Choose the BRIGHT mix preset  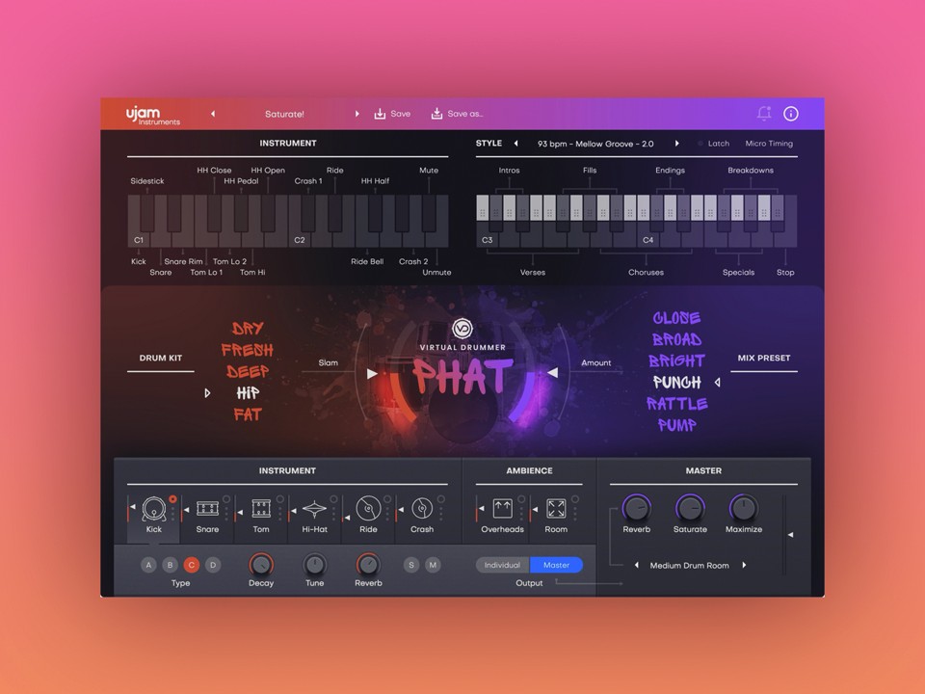point(676,360)
